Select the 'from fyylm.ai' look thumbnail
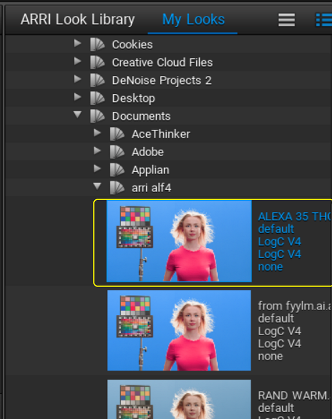332x419 pixels. [x=179, y=330]
